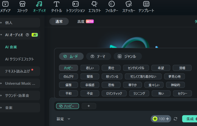Open the ストック stock icon

22,4
